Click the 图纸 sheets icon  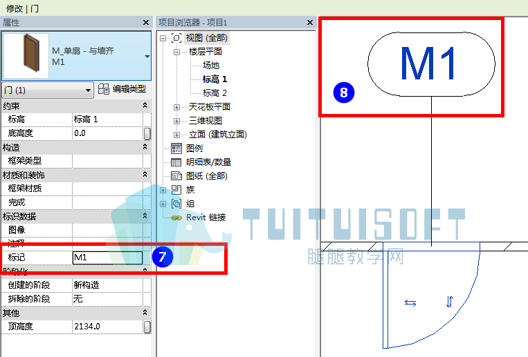(x=176, y=176)
